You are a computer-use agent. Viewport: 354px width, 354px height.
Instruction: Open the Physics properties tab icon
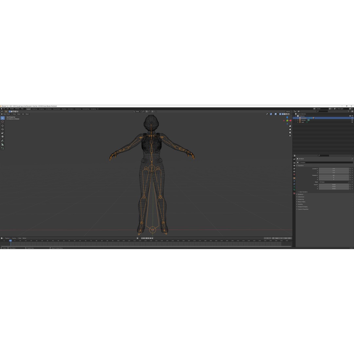tap(294, 181)
